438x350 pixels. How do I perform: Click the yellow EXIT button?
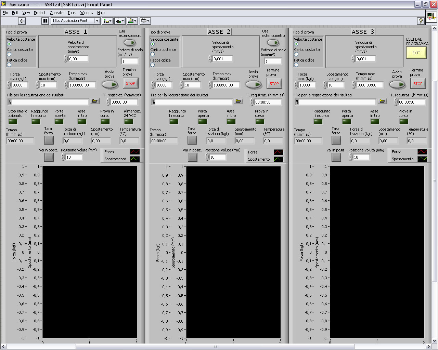(x=416, y=53)
